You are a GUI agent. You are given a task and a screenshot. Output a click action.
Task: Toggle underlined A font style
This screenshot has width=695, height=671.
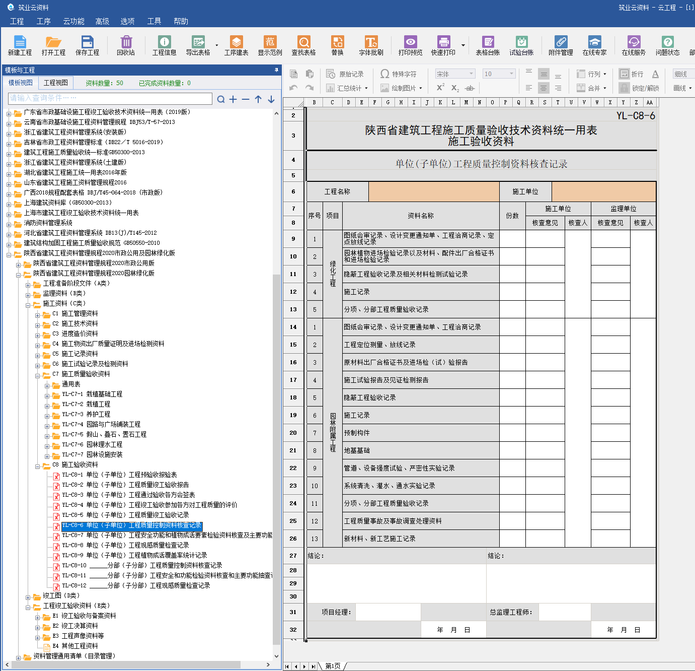[x=655, y=74]
